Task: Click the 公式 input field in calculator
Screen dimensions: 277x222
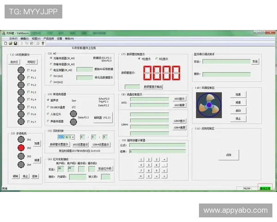Action: (x=157, y=145)
